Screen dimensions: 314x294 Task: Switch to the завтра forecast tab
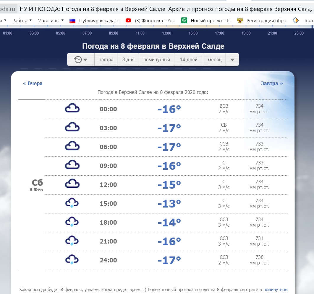point(106,60)
